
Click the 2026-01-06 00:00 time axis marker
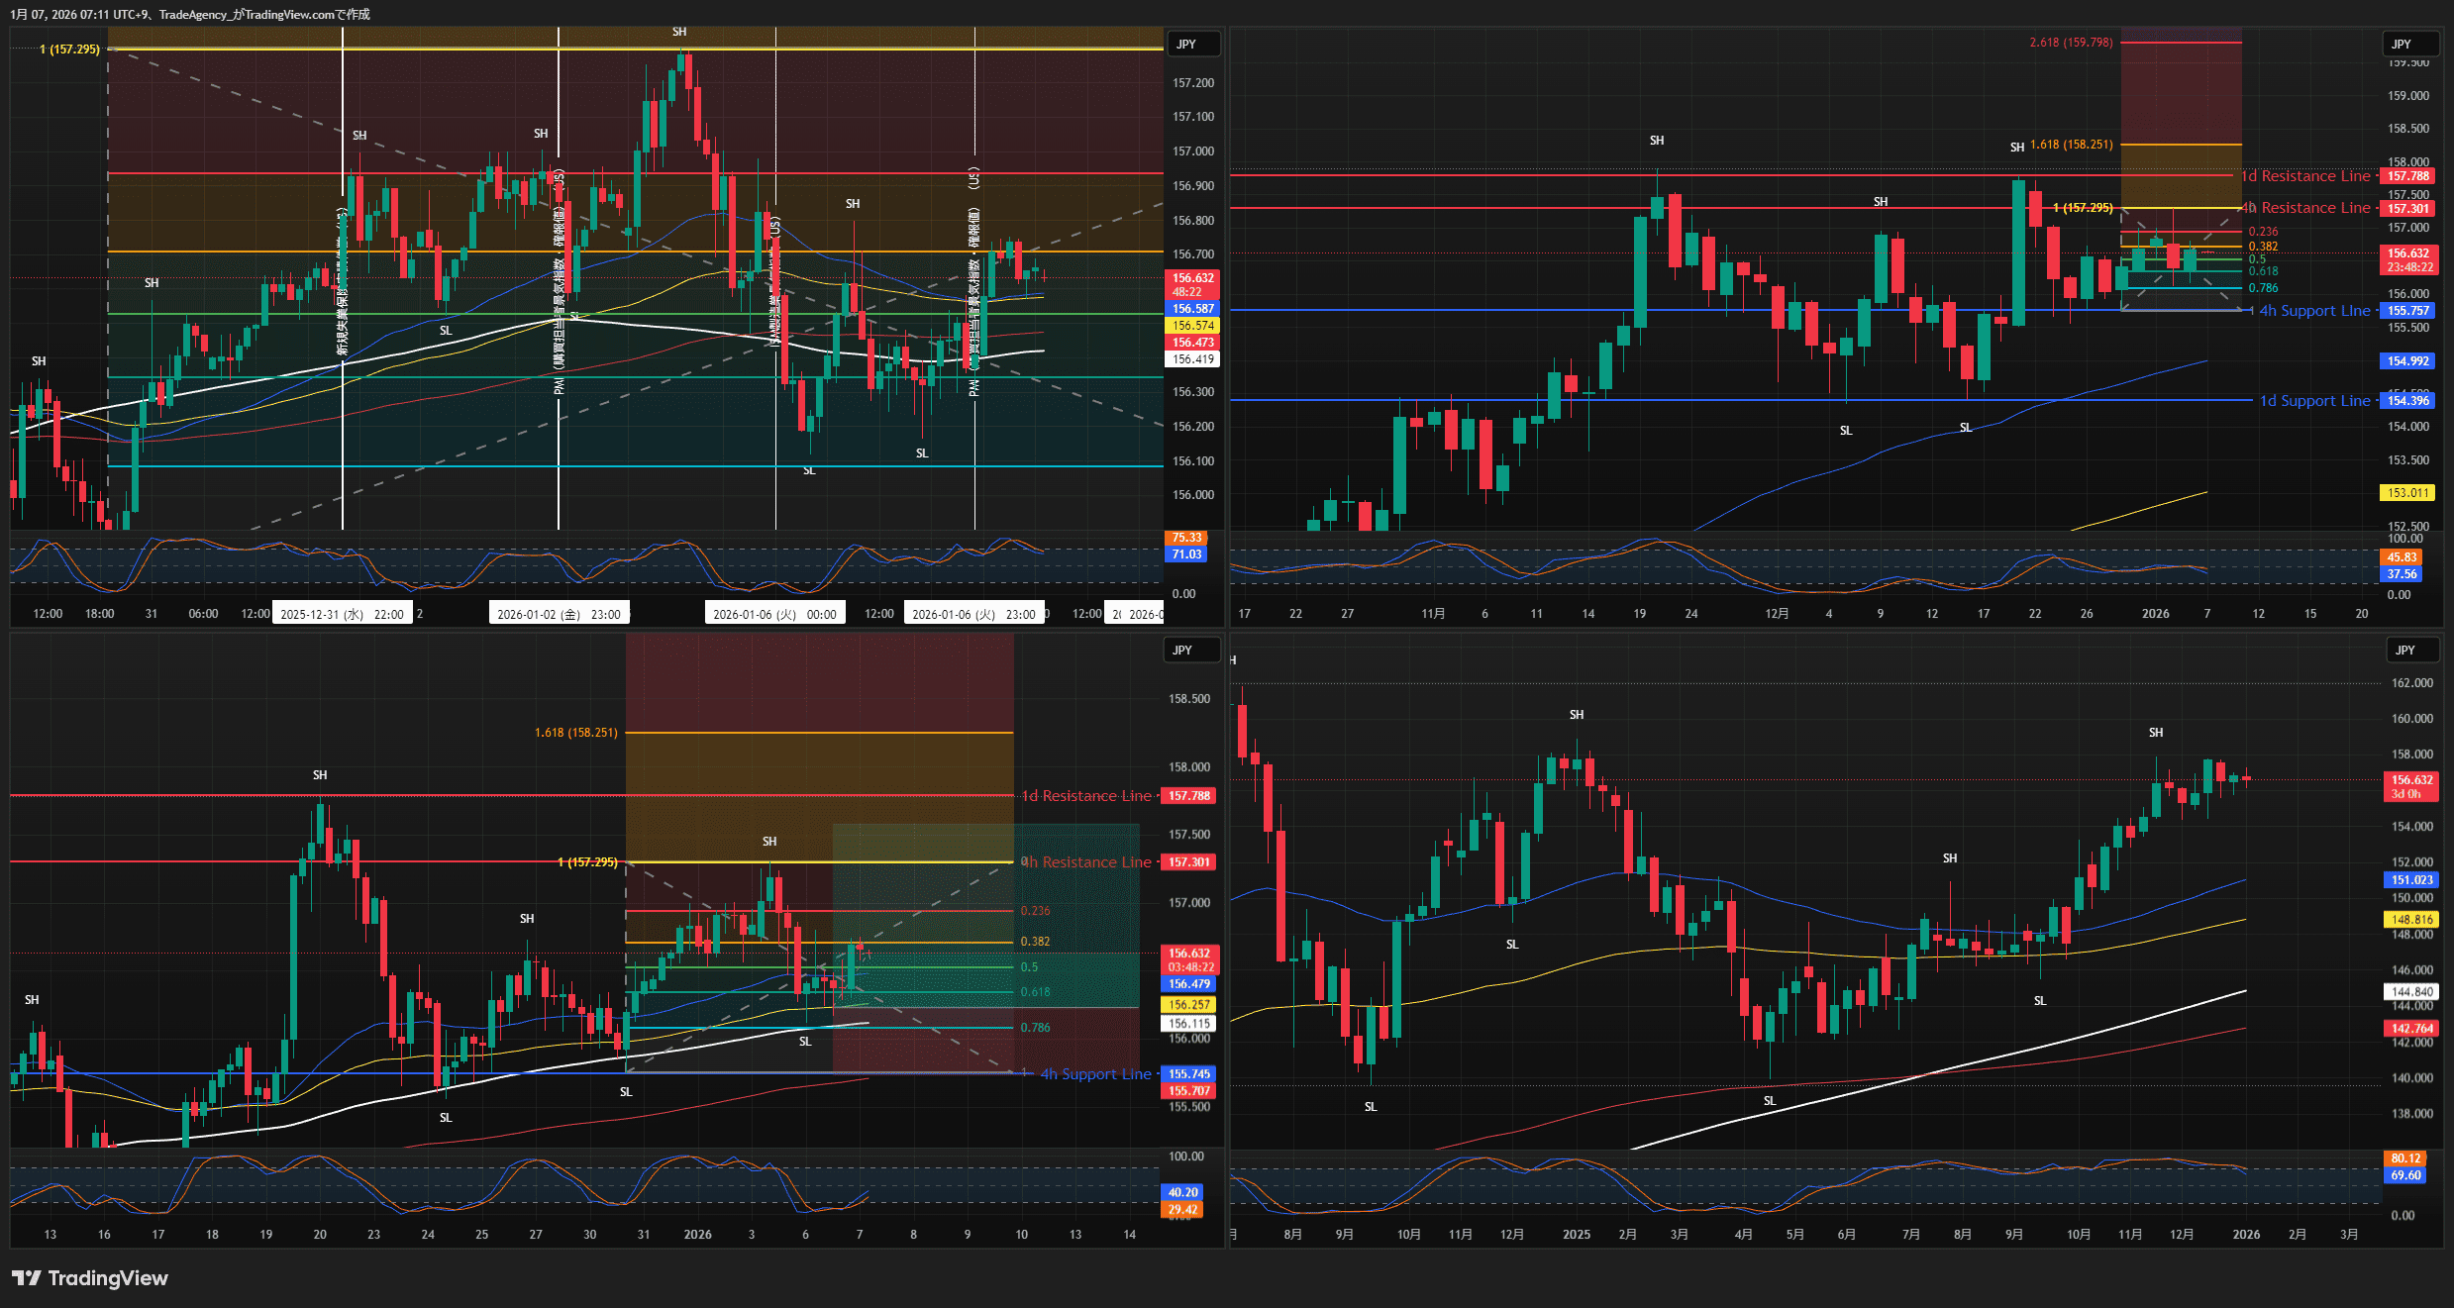pyautogui.click(x=774, y=614)
